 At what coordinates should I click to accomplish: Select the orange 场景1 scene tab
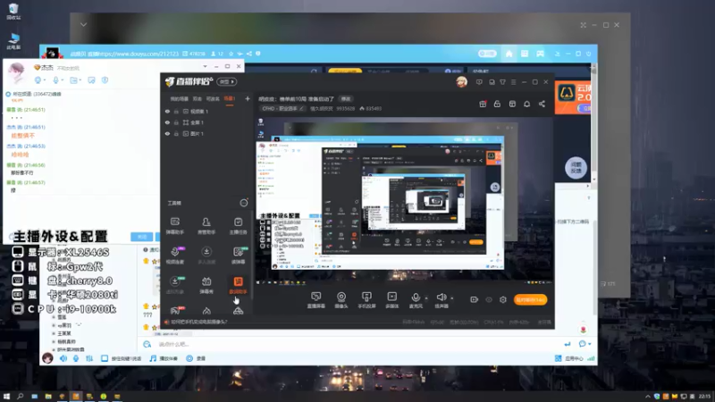point(230,99)
